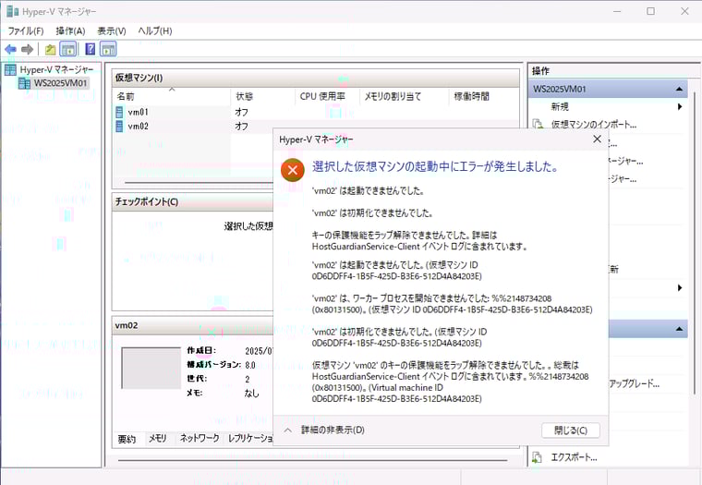The width and height of the screenshot is (702, 485).
Task: Click the WS2025VM01 actions section header
Action: click(608, 89)
